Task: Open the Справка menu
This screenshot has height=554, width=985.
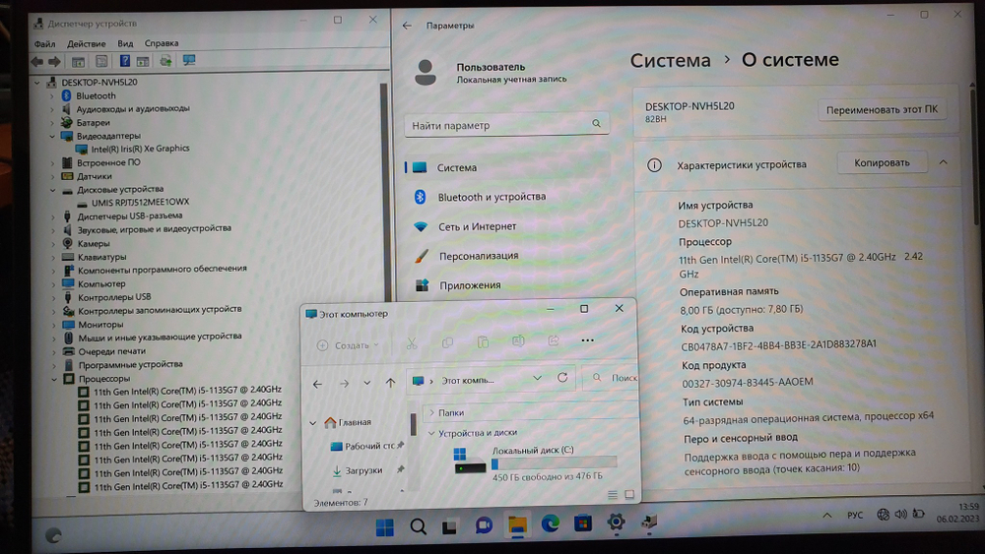Action: click(x=162, y=43)
